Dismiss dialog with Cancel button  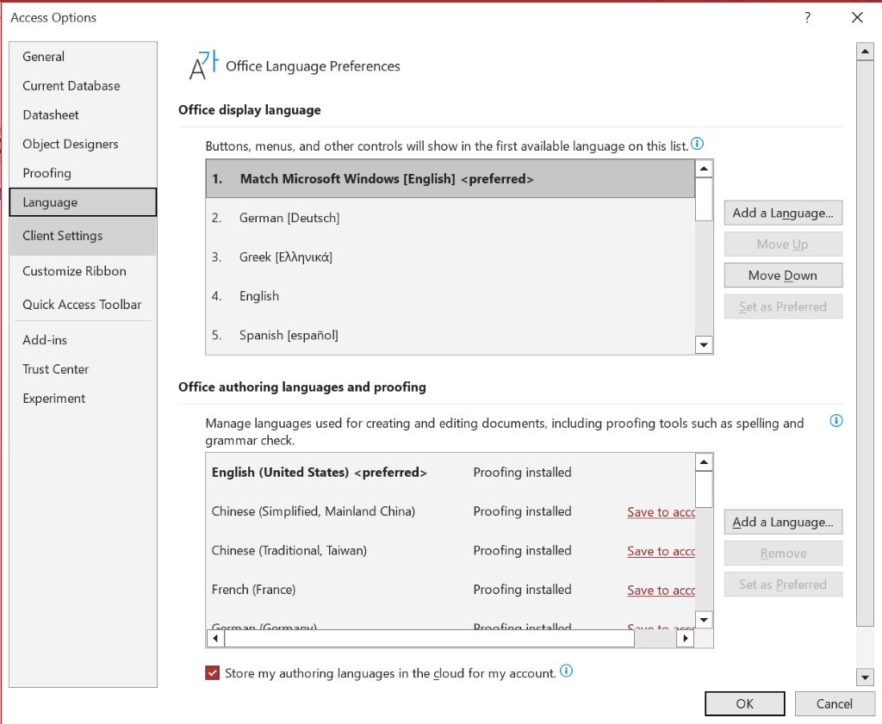click(x=834, y=703)
